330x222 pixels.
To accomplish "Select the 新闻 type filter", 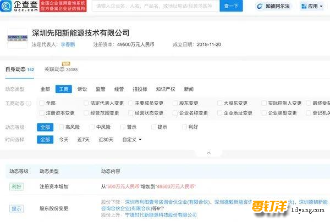I will point(189,89).
